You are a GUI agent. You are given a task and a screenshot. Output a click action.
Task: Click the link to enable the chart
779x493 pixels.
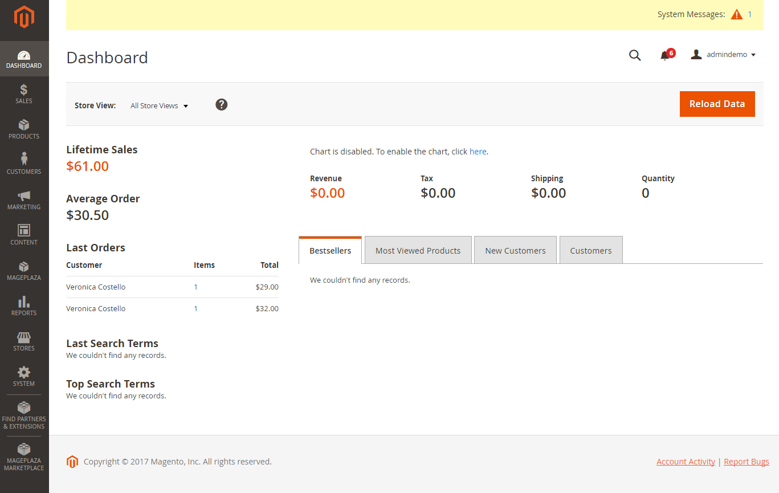(478, 151)
